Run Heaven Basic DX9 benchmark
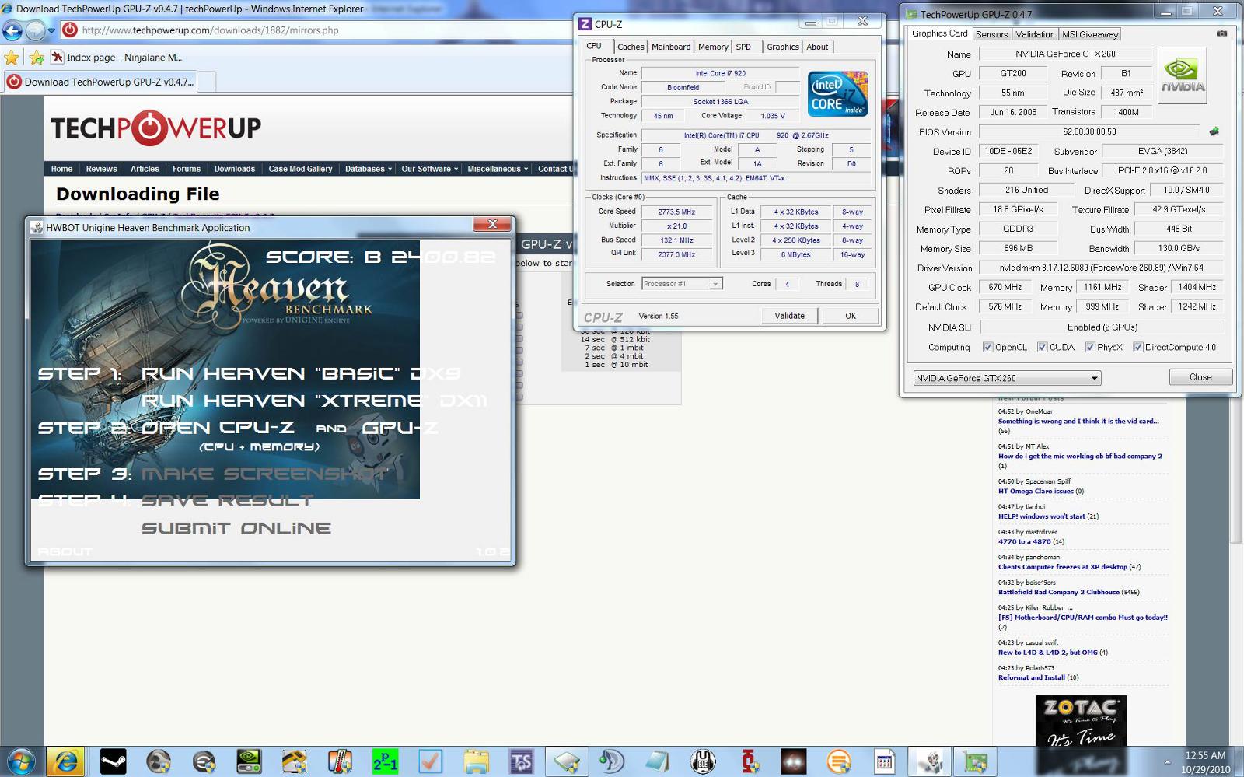The image size is (1244, 777). click(x=300, y=374)
